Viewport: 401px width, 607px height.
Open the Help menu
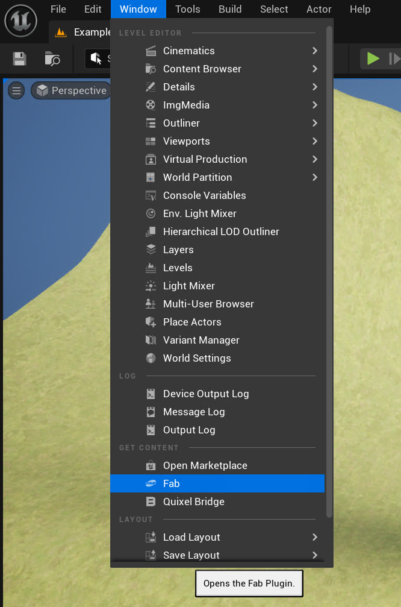coord(360,9)
